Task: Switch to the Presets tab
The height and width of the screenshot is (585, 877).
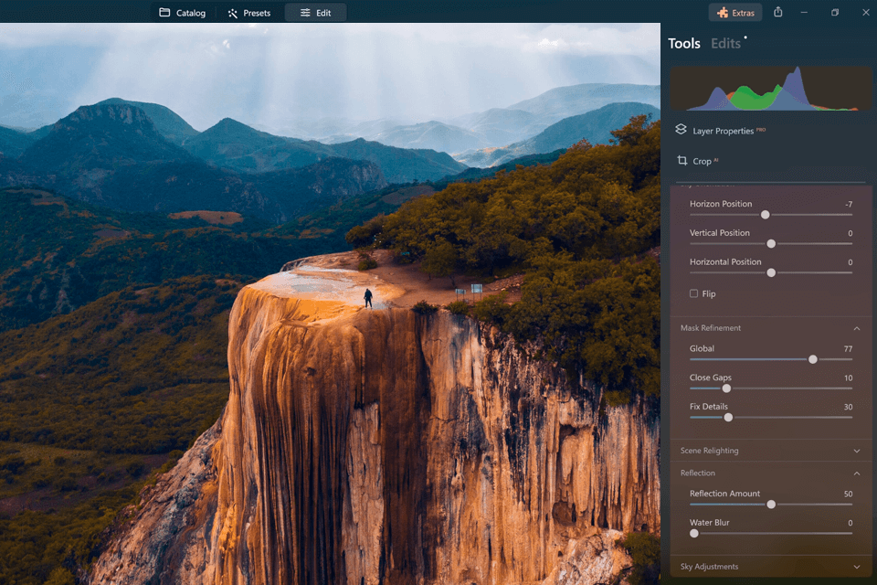Action: coord(248,12)
